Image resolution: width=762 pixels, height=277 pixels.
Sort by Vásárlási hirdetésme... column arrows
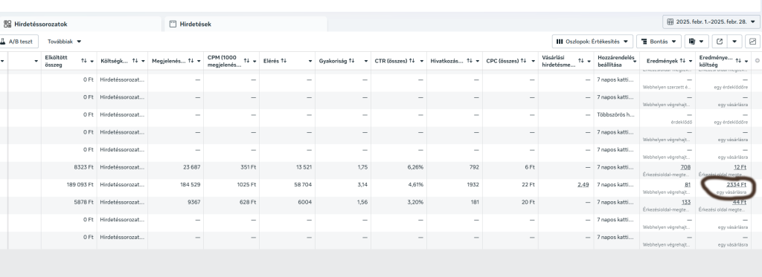[580, 61]
